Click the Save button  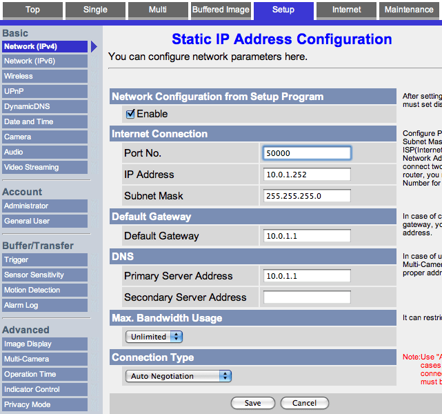click(253, 403)
